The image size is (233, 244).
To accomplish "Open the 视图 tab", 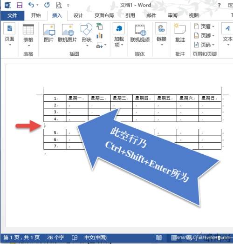I will 194,15.
